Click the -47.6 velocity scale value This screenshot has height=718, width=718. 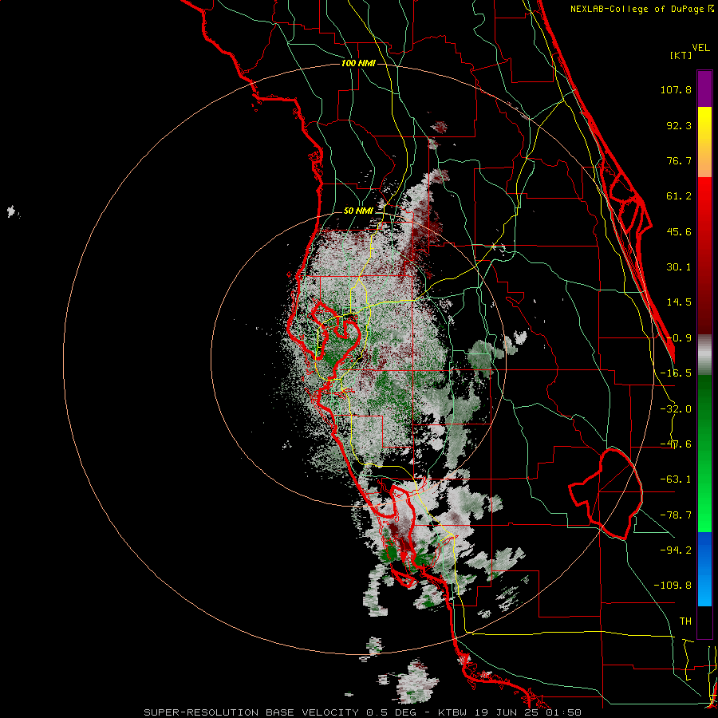(676, 444)
